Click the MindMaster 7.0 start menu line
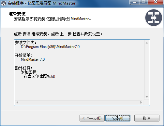Viewport: 164px width, 126px height. (33, 59)
